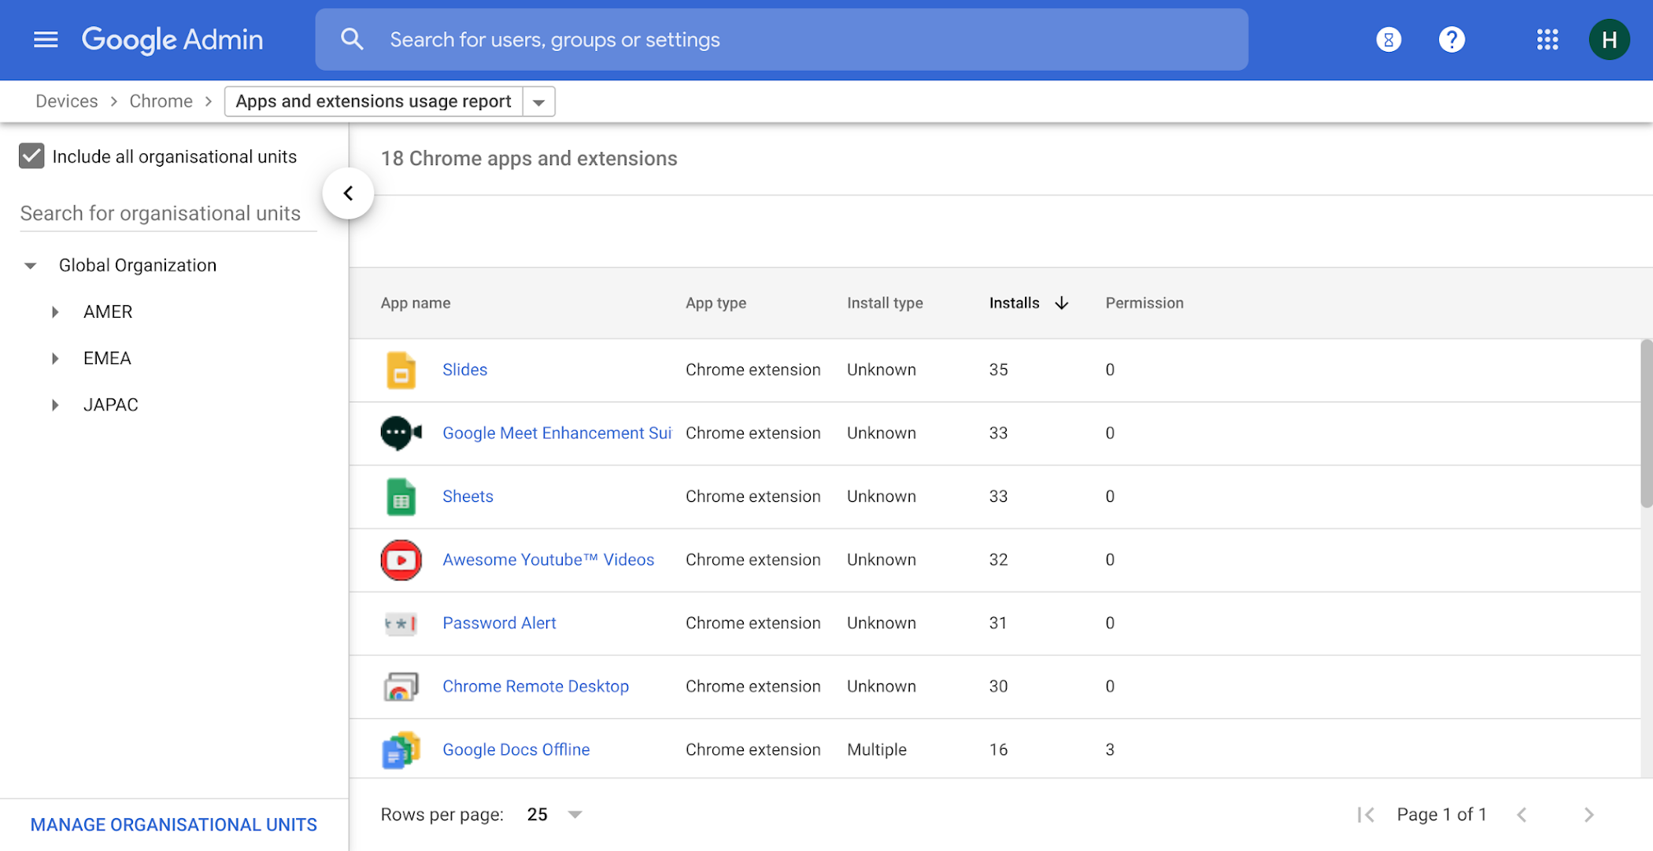
Task: Open the Password Alert link
Action: (499, 623)
